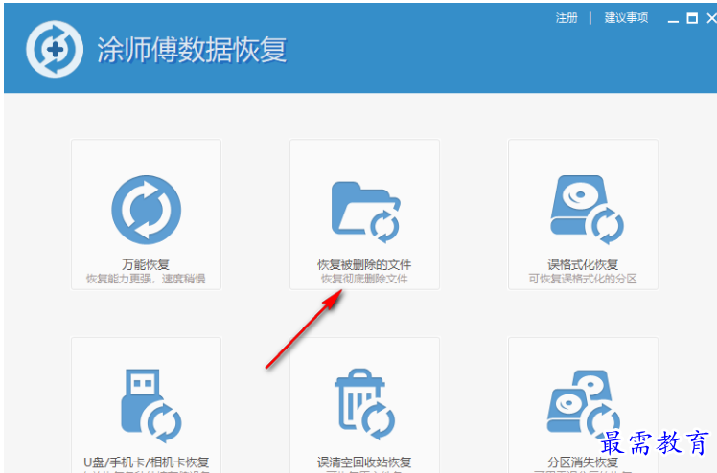Click the 注册 link in title bar
This screenshot has width=717, height=473.
tap(567, 18)
